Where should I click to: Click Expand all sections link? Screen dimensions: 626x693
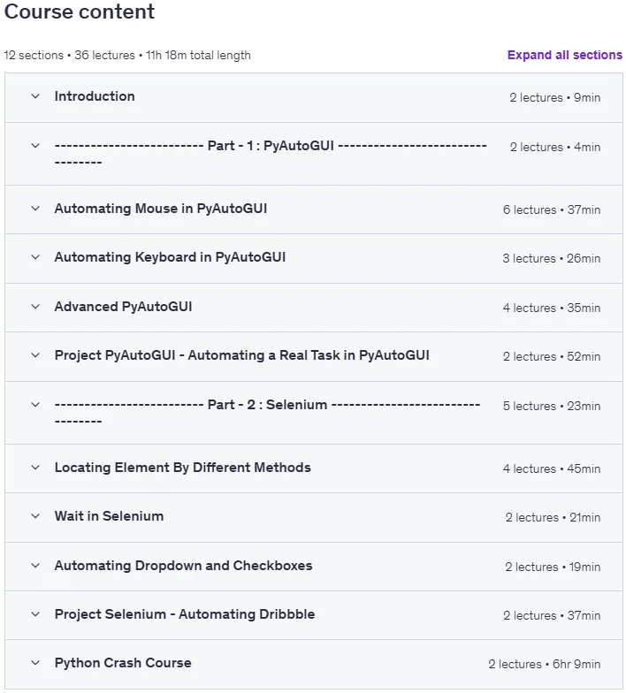[564, 55]
